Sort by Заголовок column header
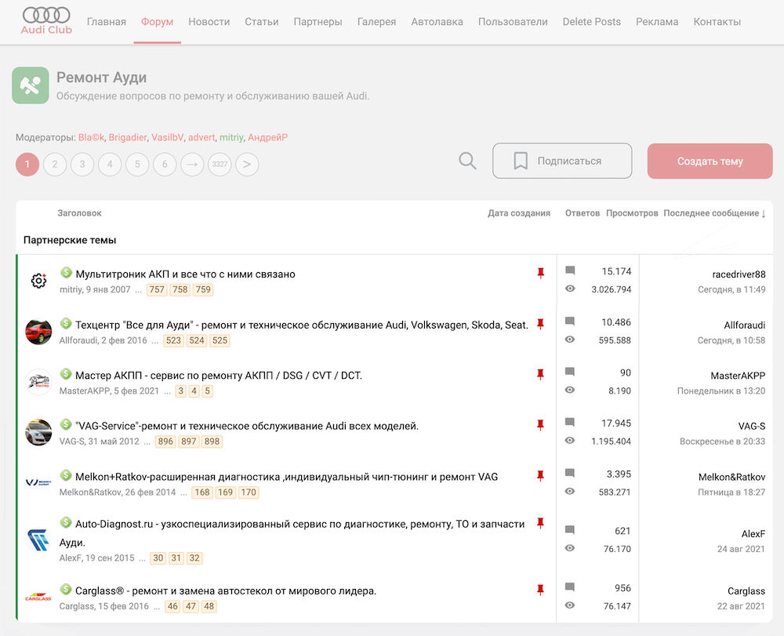This screenshot has width=784, height=636. point(79,213)
